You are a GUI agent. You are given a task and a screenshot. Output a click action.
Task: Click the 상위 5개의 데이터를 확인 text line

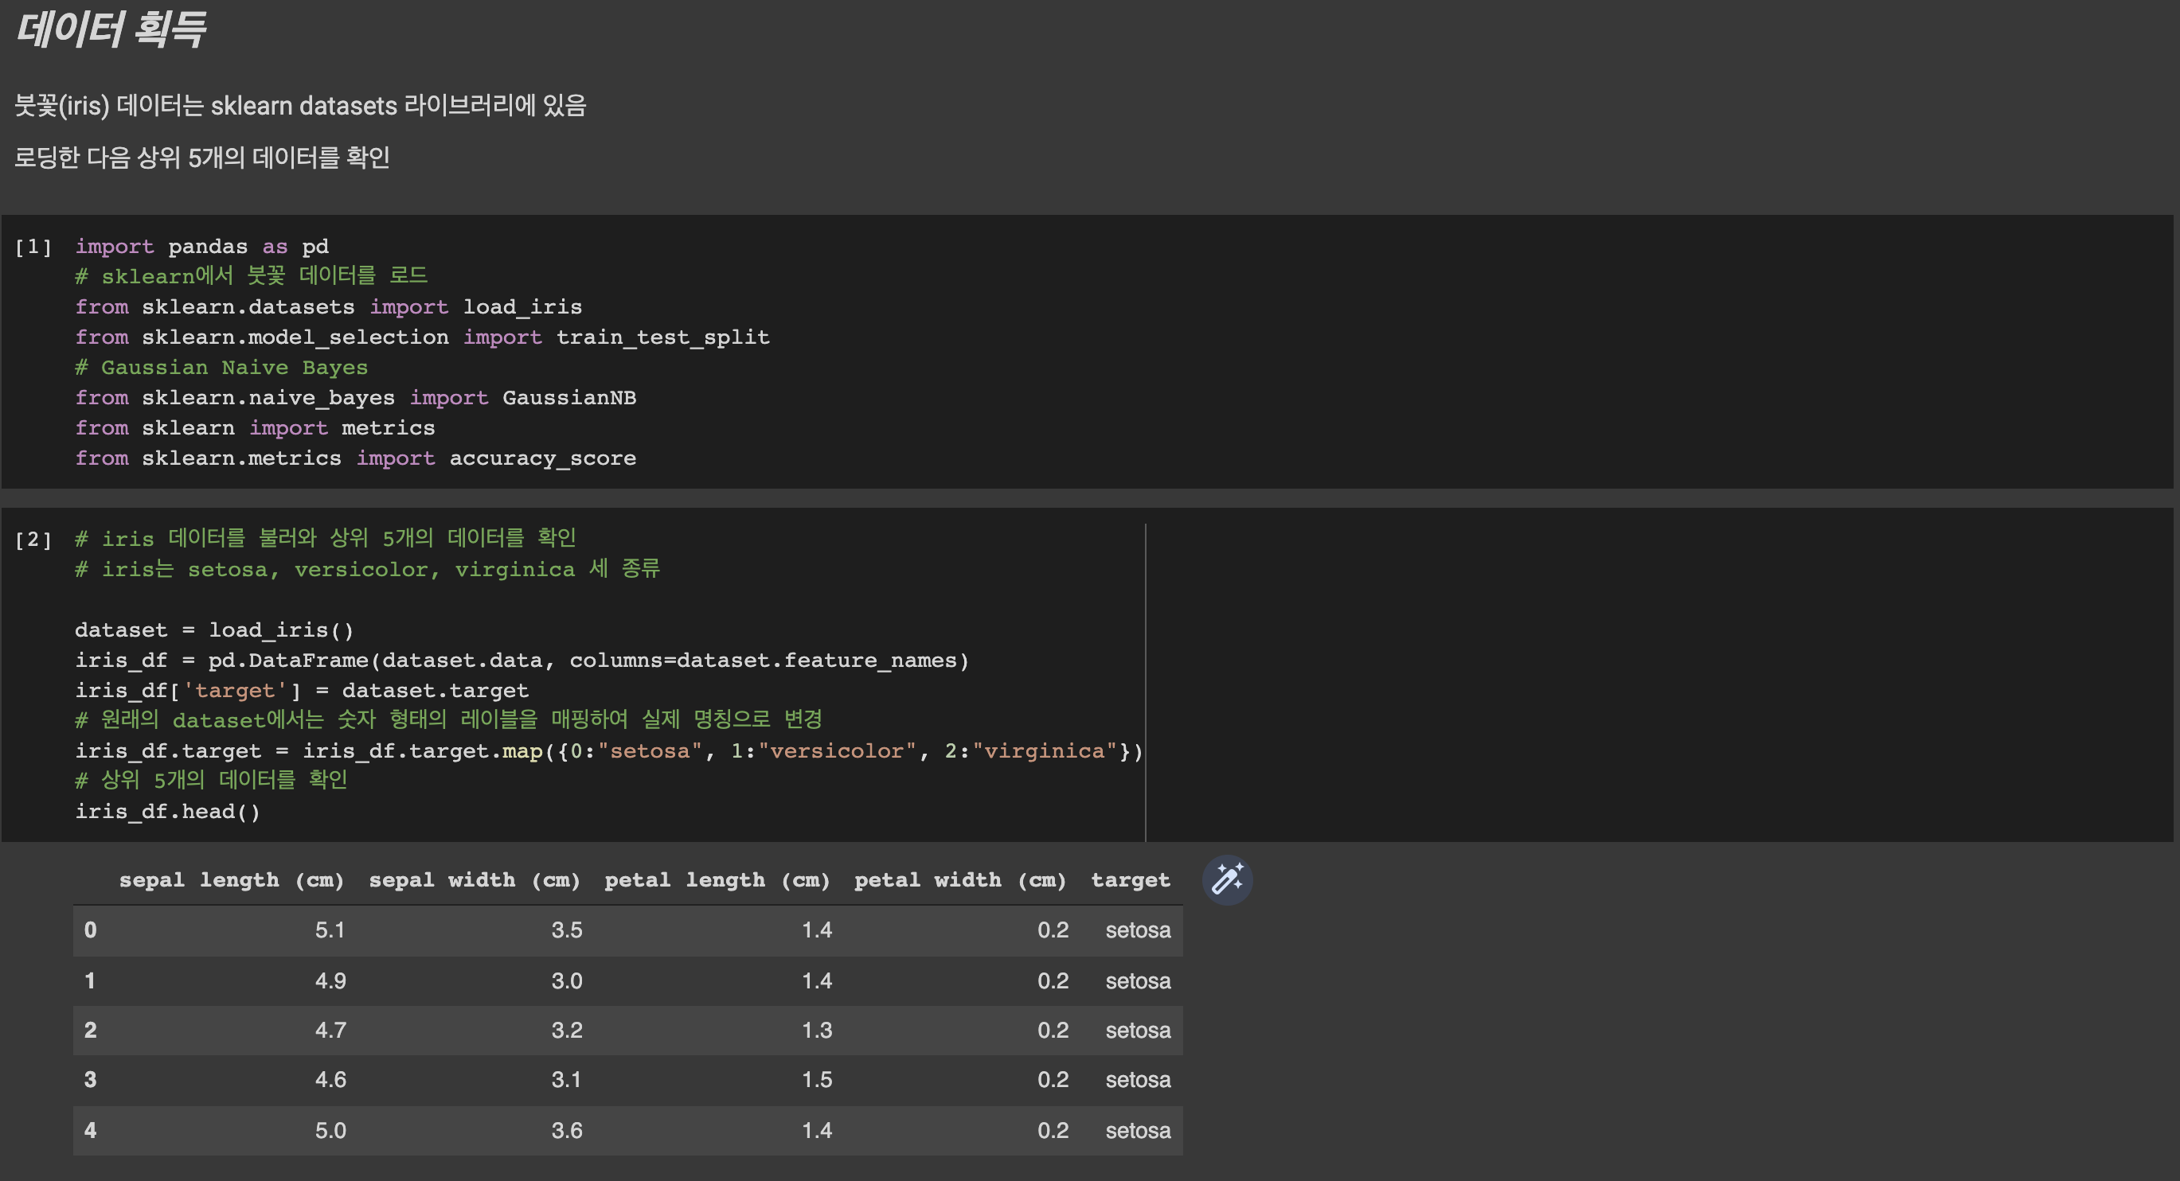point(201,158)
